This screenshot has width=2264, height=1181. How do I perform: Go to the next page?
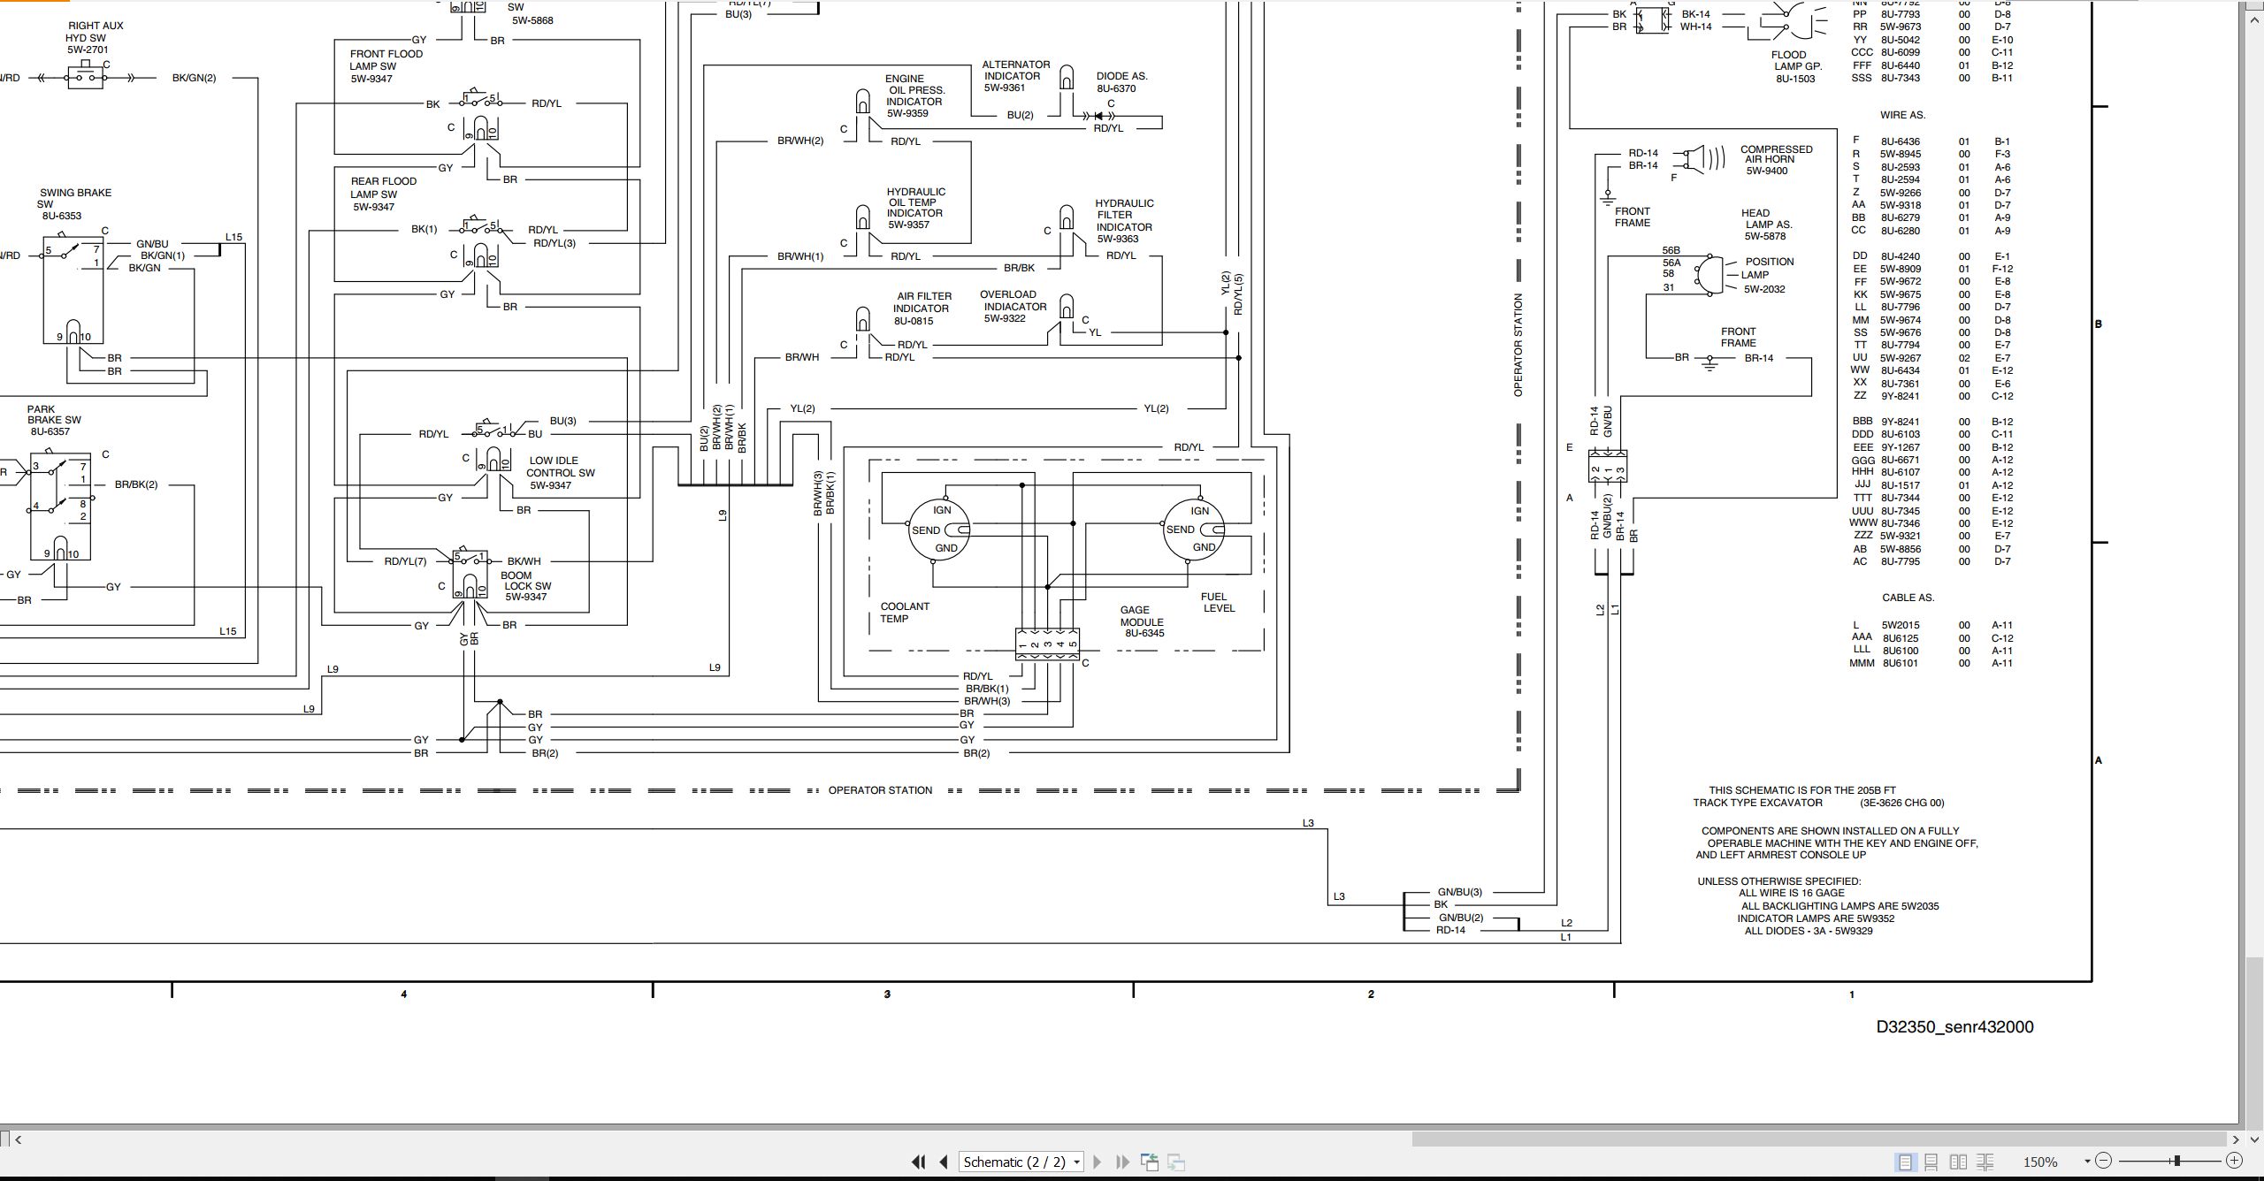[1098, 1162]
